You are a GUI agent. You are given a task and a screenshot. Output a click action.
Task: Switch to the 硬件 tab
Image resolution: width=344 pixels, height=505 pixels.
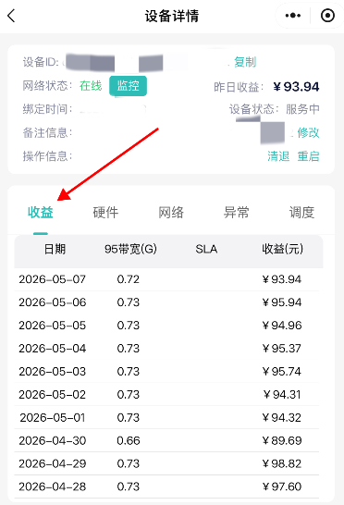[105, 212]
